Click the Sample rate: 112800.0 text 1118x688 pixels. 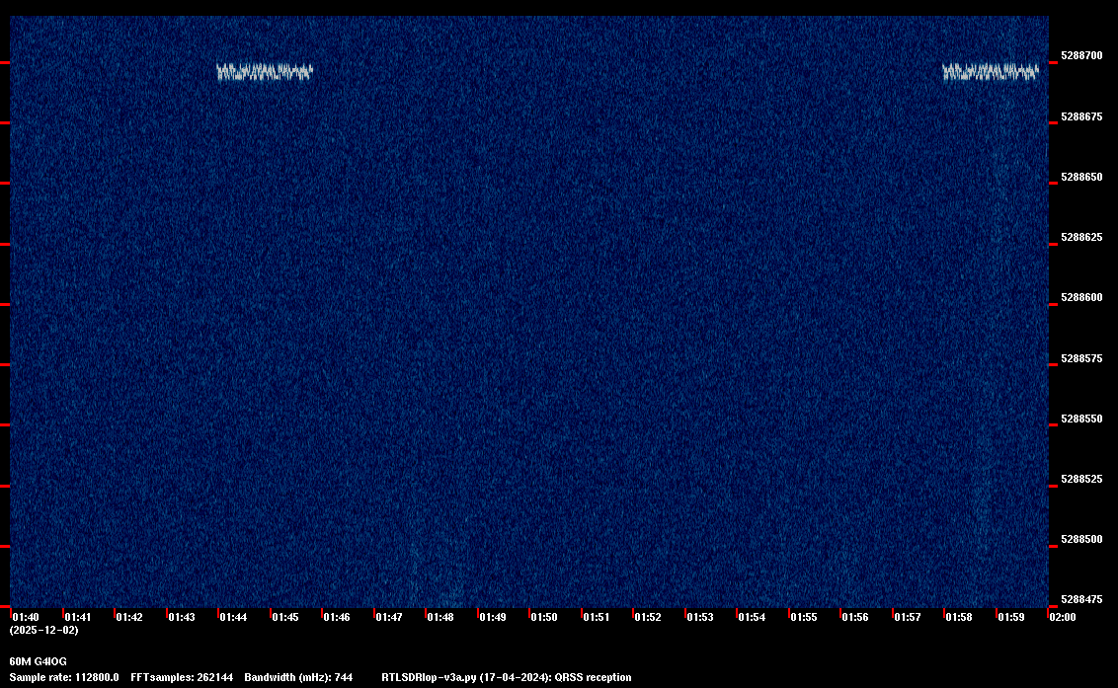click(x=64, y=677)
